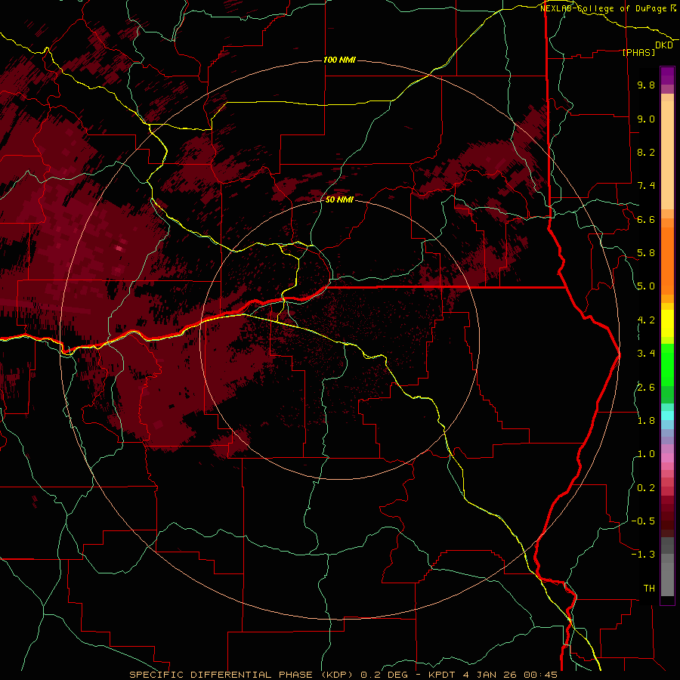Click the 0.2 value on the color scale
Image resolution: width=680 pixels, height=680 pixels.
[646, 488]
